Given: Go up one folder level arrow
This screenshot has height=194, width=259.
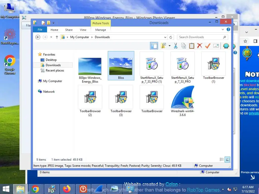Looking at the screenshot, I should pyautogui.click(x=57, y=37).
